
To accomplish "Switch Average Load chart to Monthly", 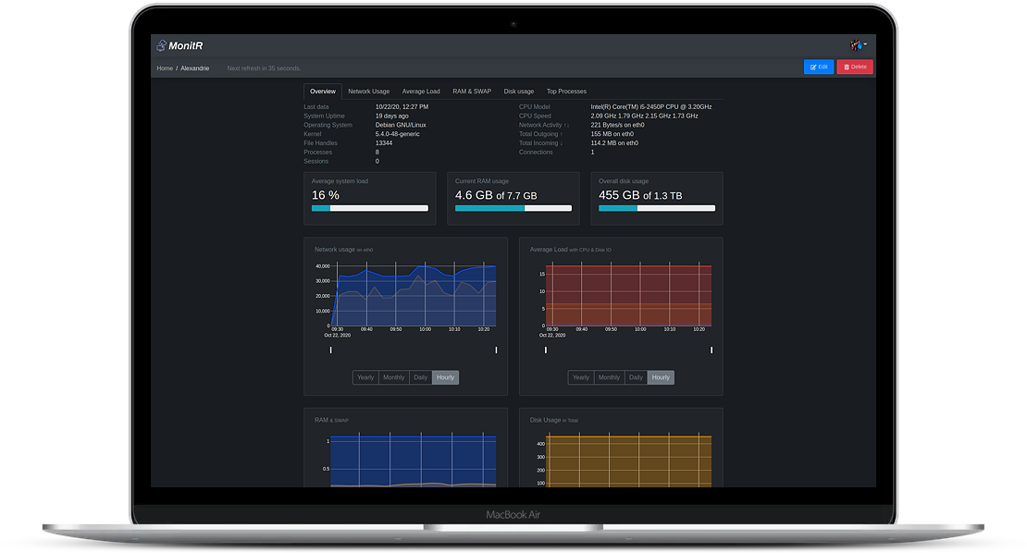I will (x=608, y=377).
